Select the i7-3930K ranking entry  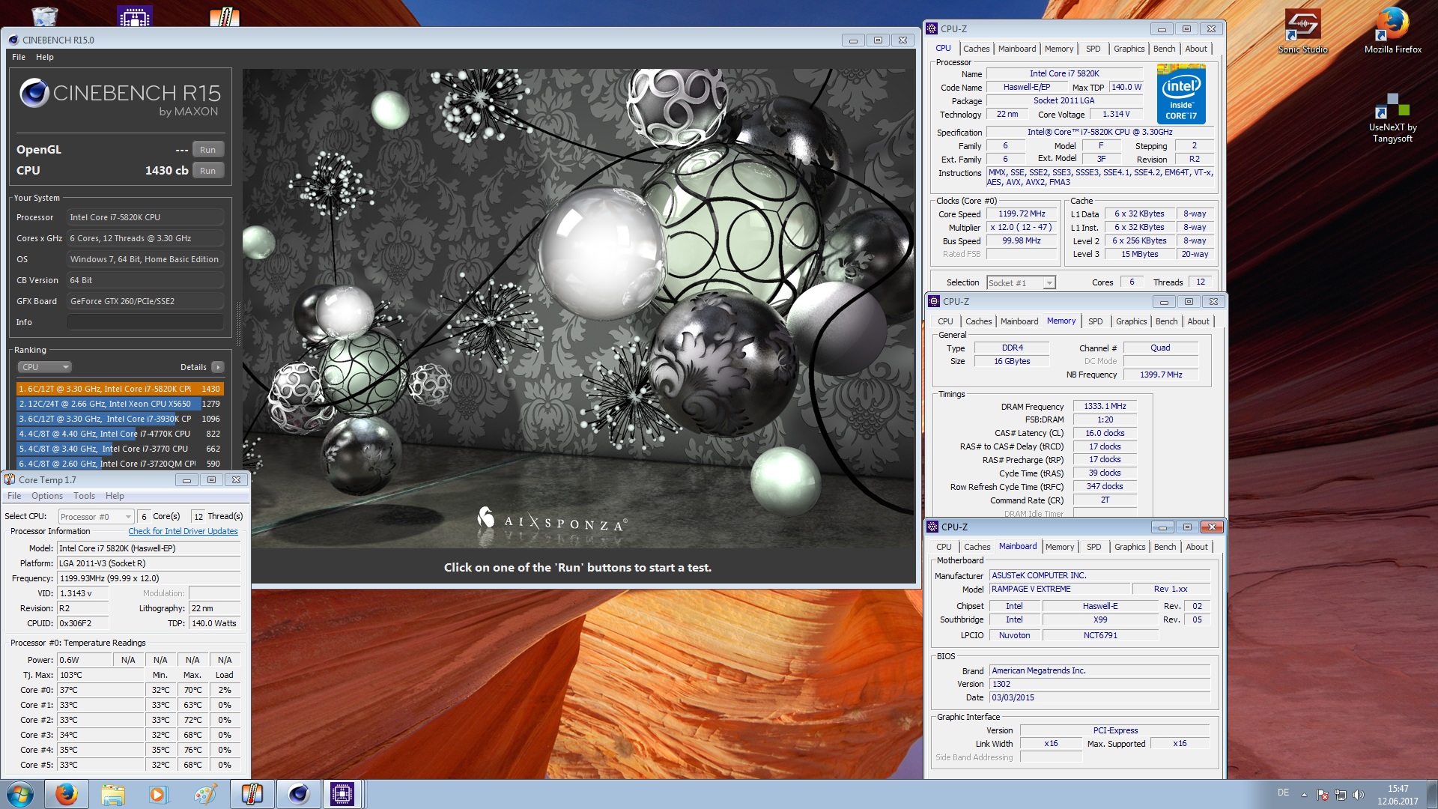[120, 419]
